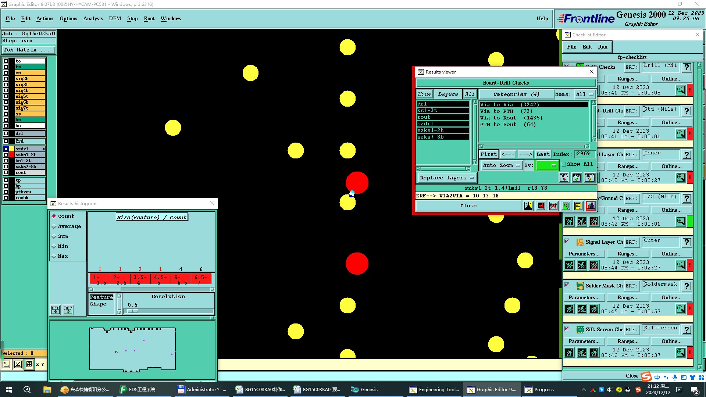Open the Actions menu
The image size is (706, 397).
coord(45,18)
